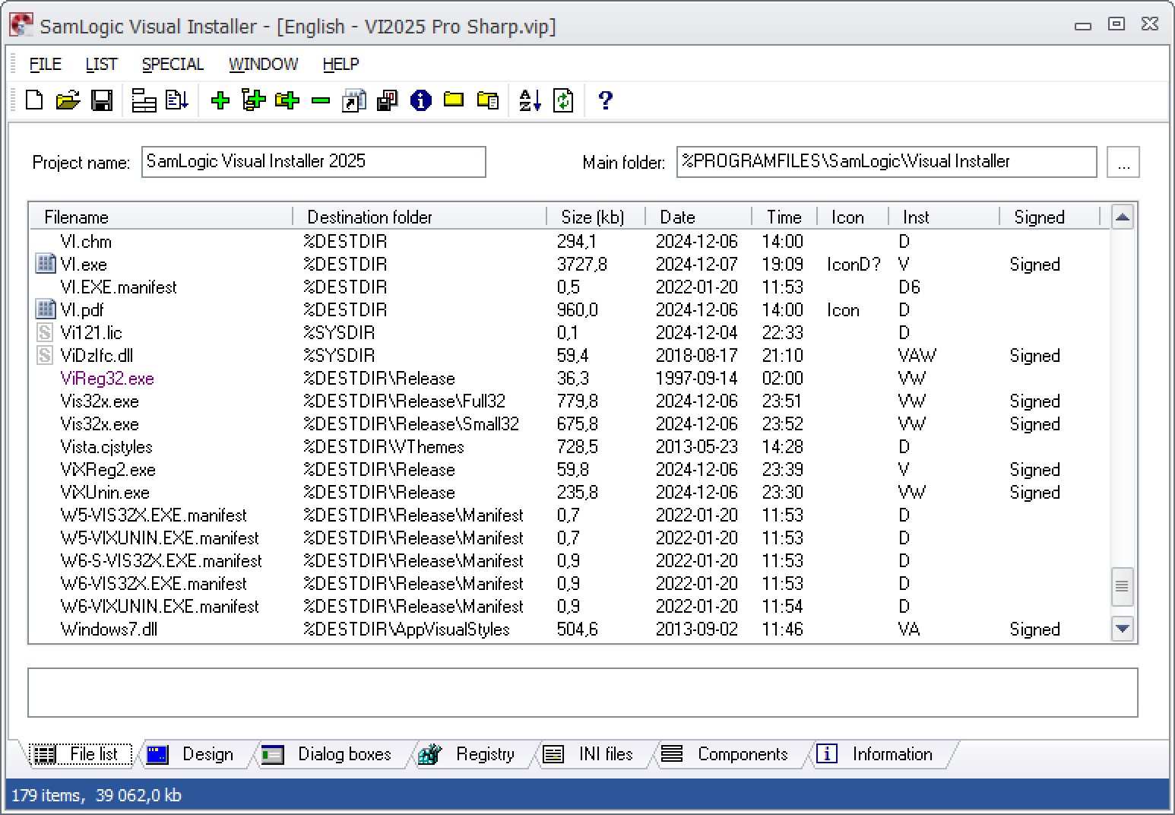Screen dimensions: 1175x815
Task: Add files using the green plus icon
Action: [x=220, y=100]
